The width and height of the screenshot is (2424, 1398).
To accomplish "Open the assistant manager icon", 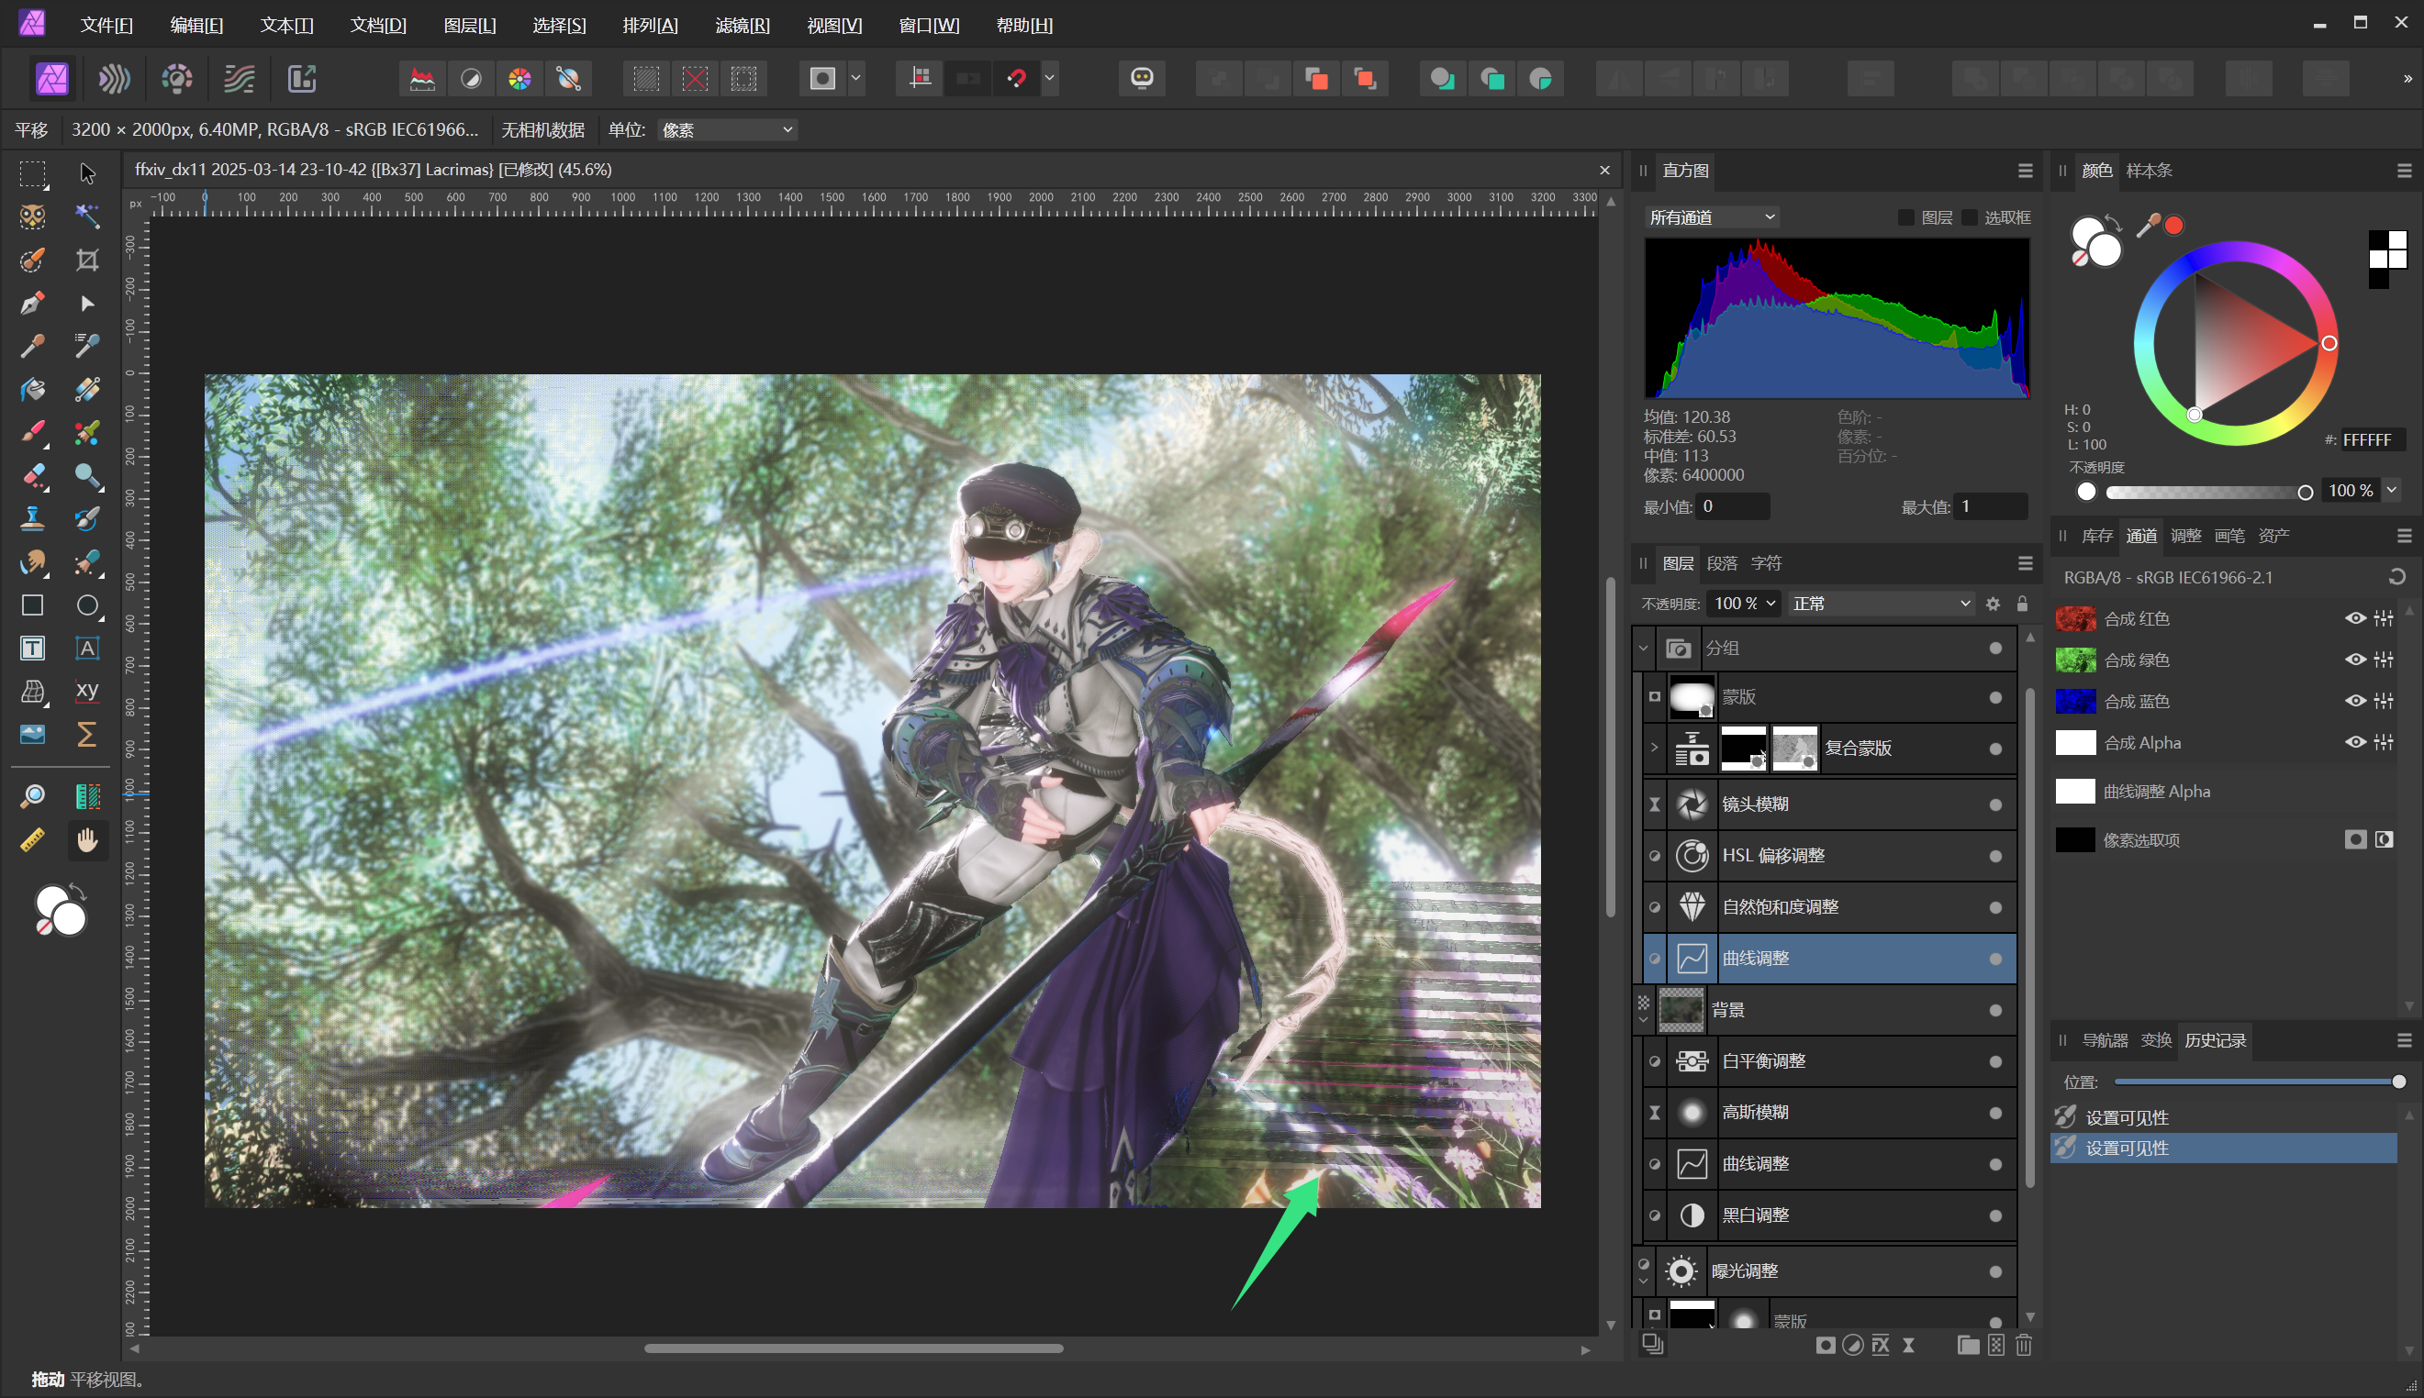I will 1142,79.
